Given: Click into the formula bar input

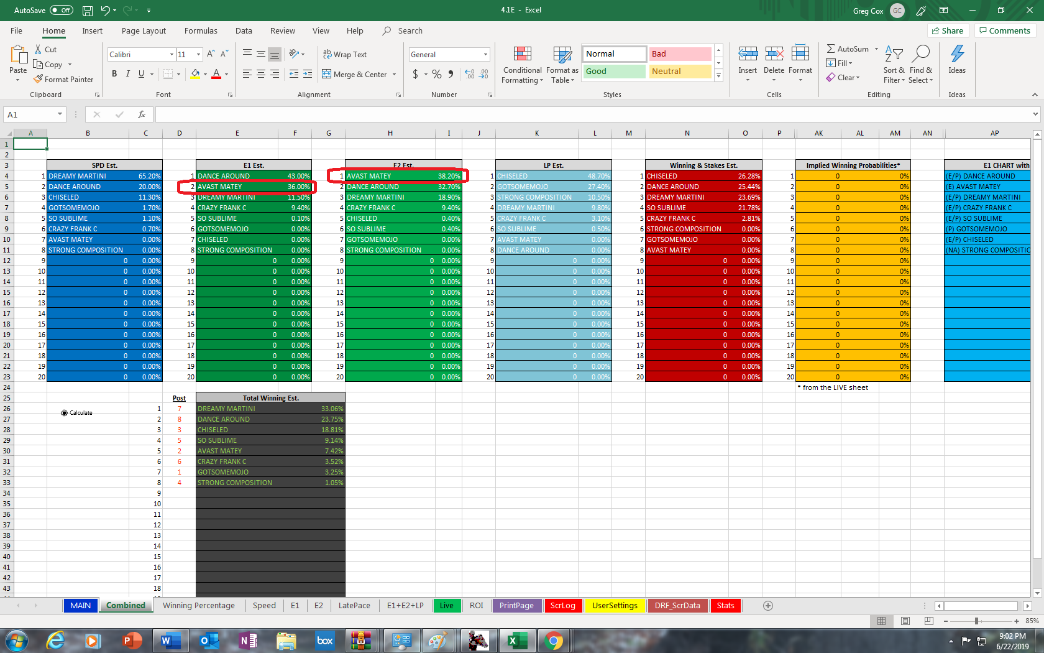Looking at the screenshot, I should tap(590, 114).
